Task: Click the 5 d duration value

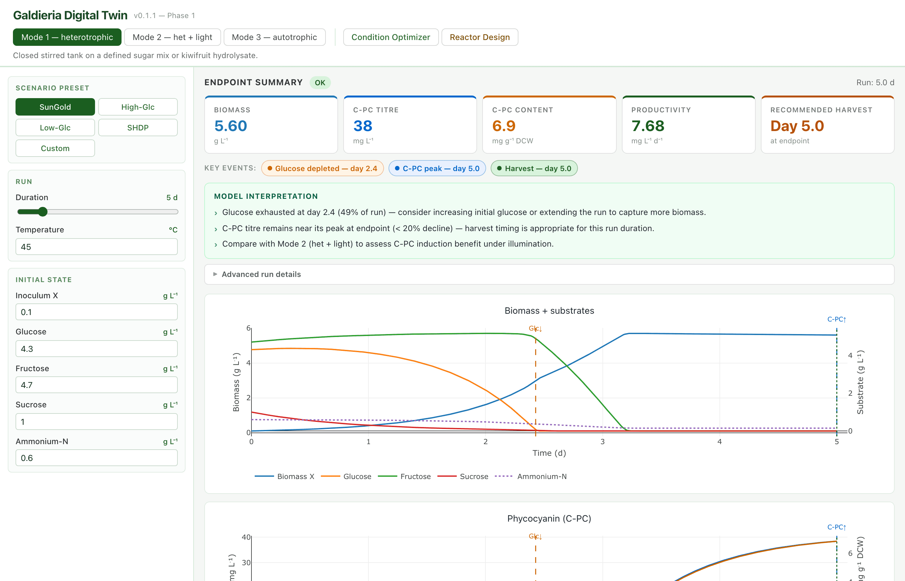Action: pos(172,197)
